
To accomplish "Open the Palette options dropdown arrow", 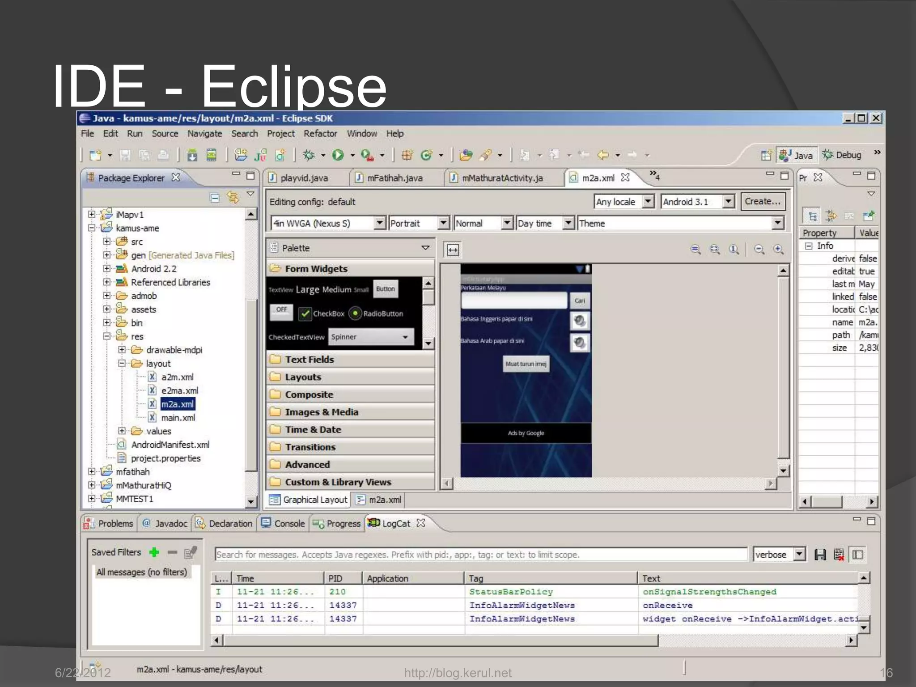I will click(x=425, y=248).
